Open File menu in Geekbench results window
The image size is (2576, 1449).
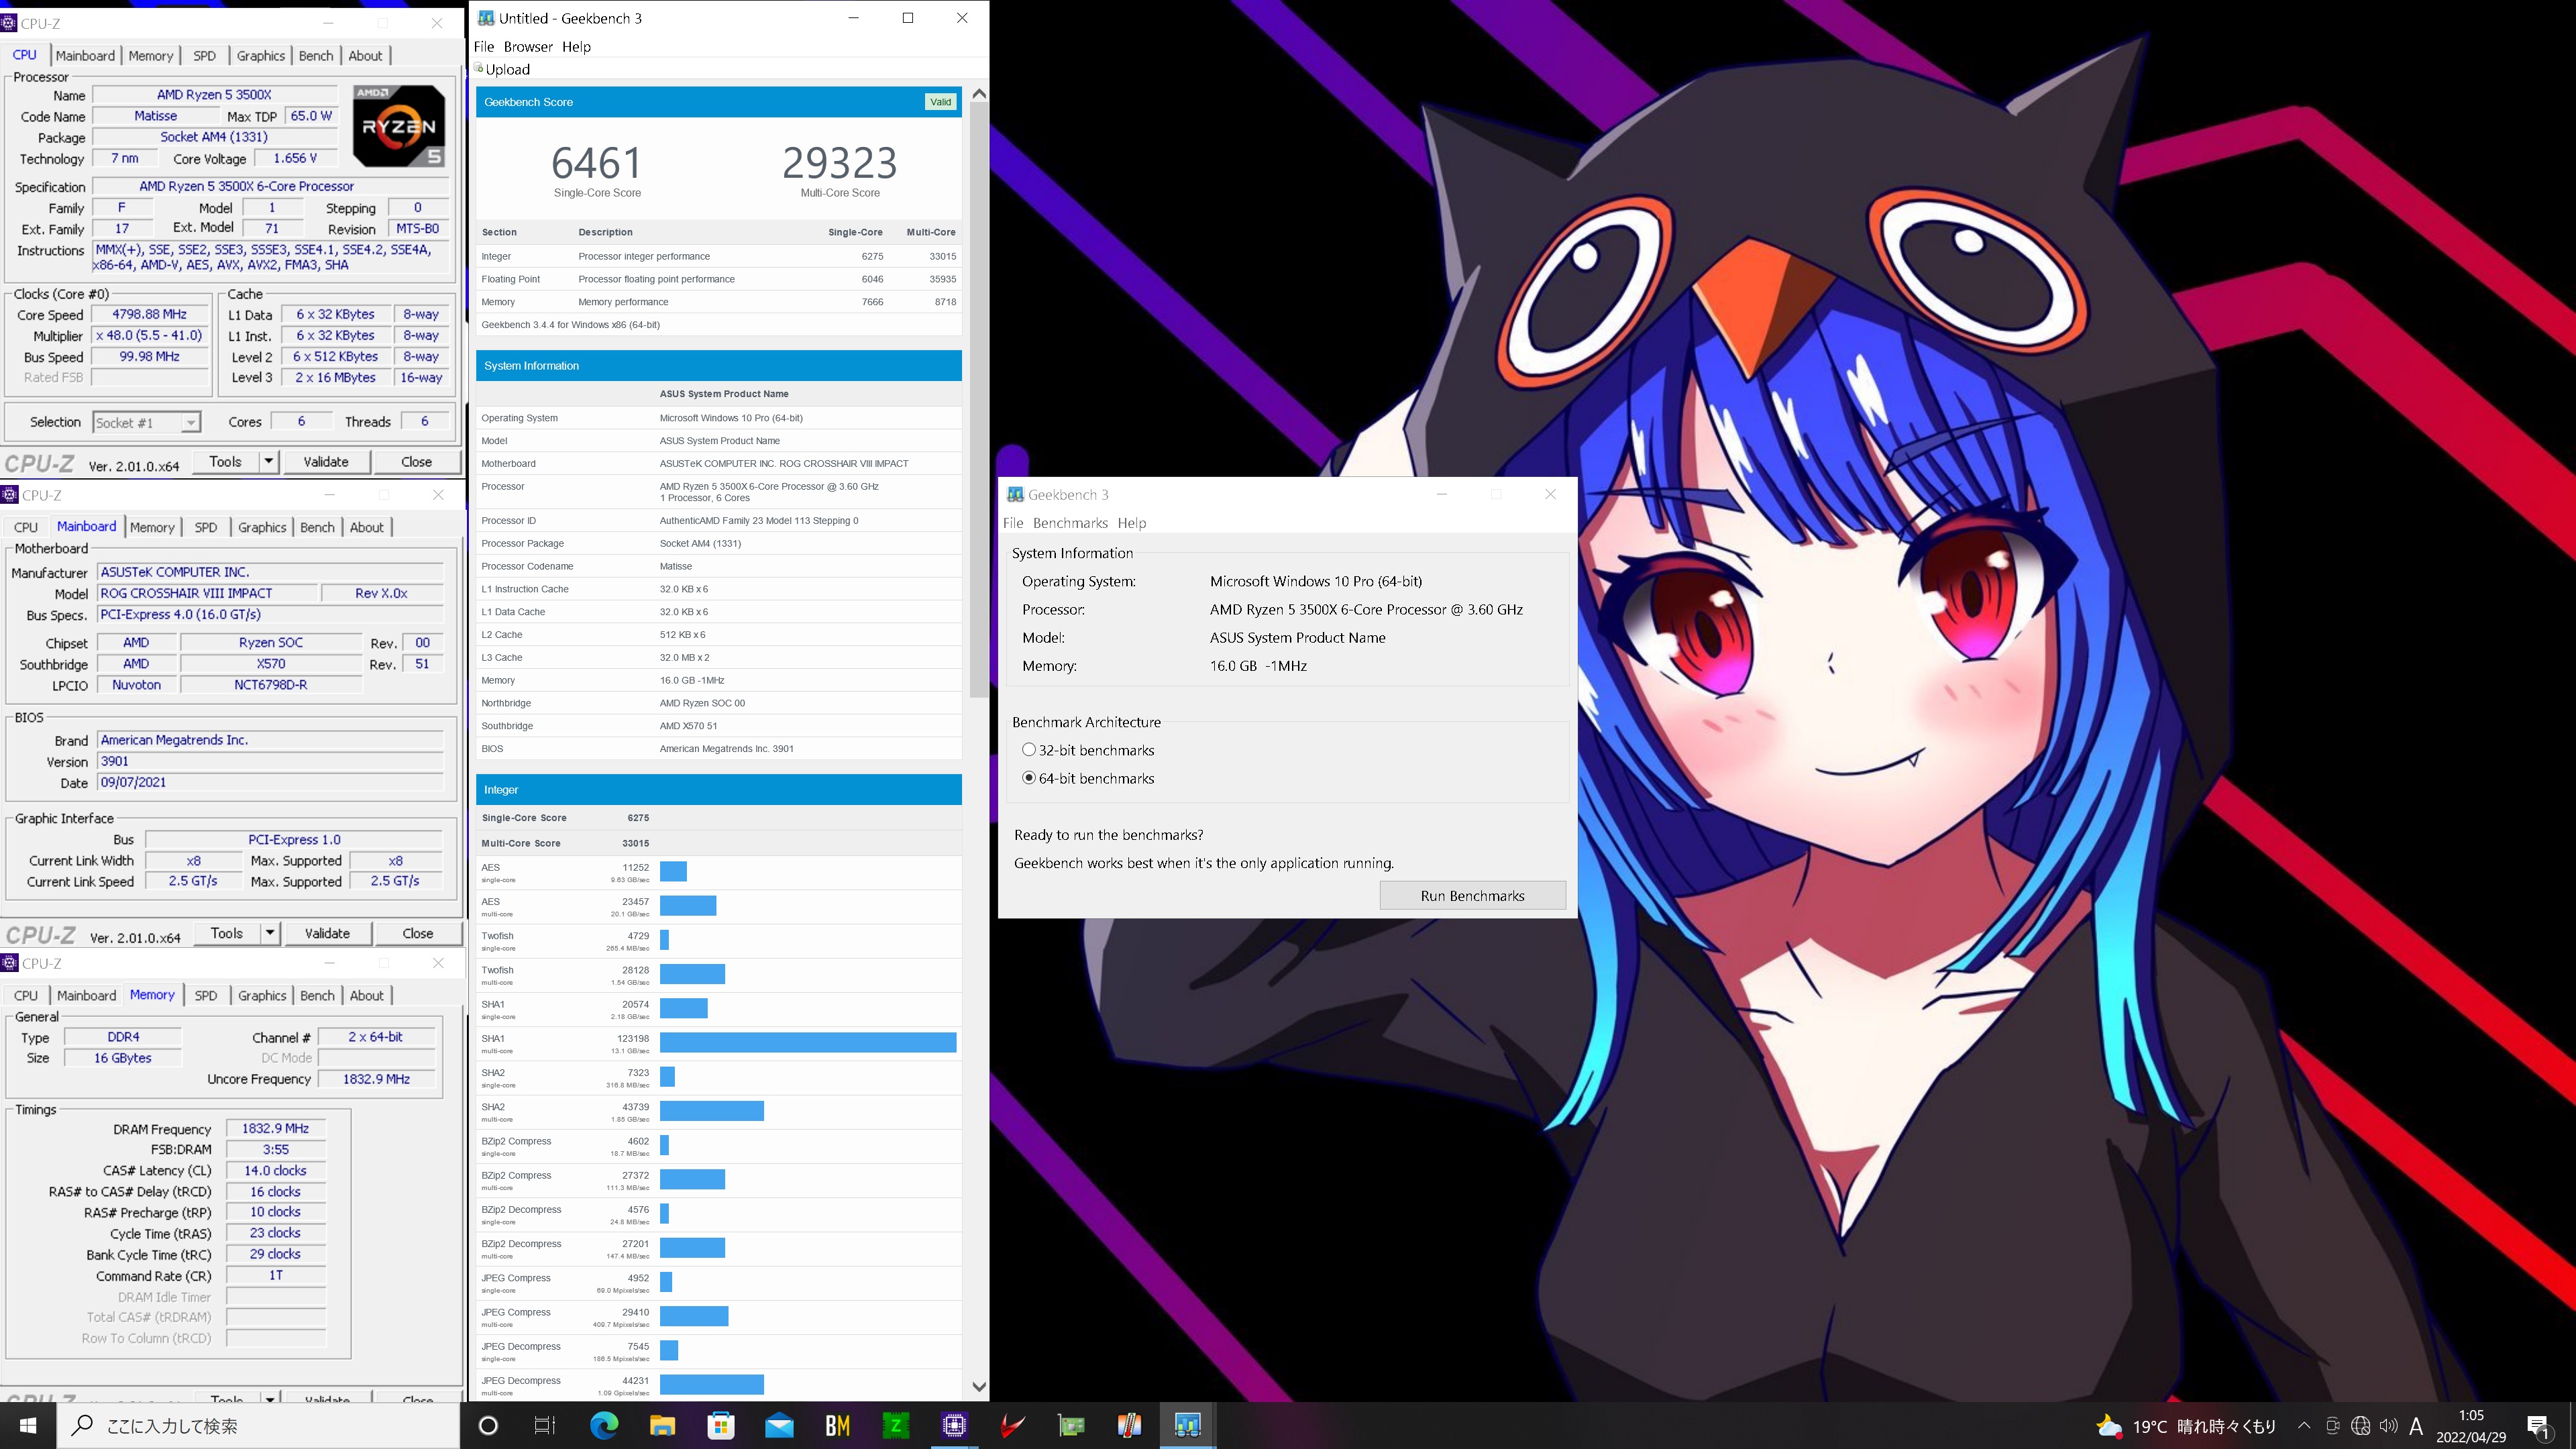(484, 47)
